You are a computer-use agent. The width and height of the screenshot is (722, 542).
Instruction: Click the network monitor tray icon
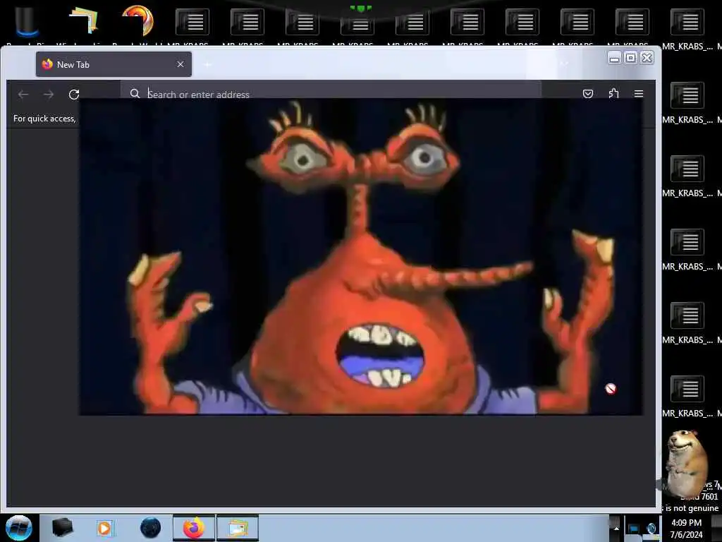click(634, 529)
